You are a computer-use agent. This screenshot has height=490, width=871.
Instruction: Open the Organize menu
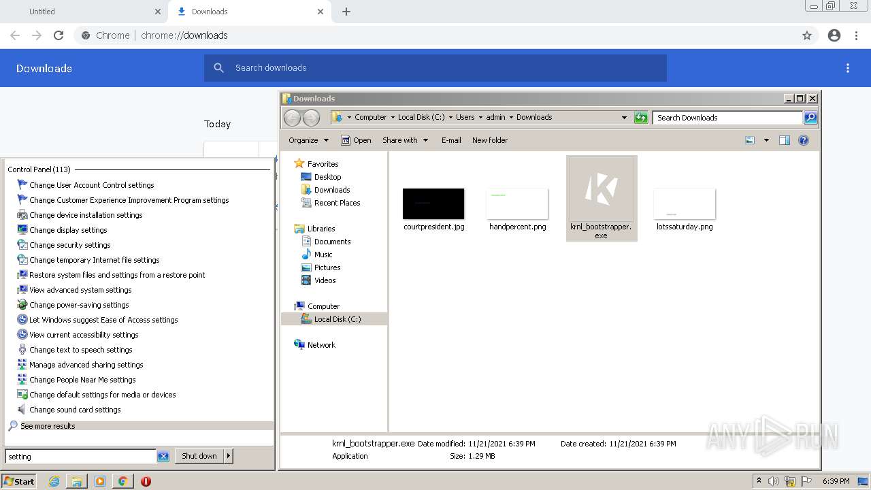tap(308, 140)
